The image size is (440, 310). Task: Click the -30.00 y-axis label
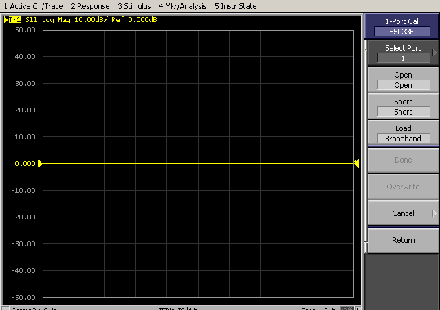23,244
